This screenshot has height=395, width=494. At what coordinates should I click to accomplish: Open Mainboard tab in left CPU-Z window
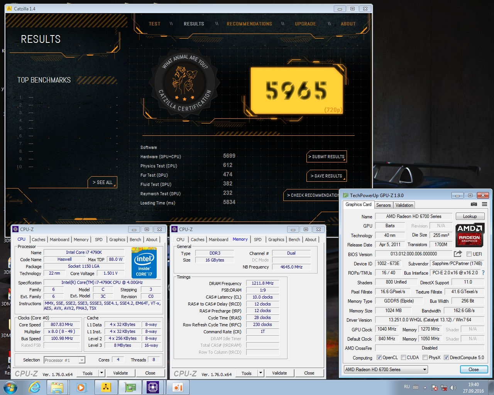[x=59, y=240]
